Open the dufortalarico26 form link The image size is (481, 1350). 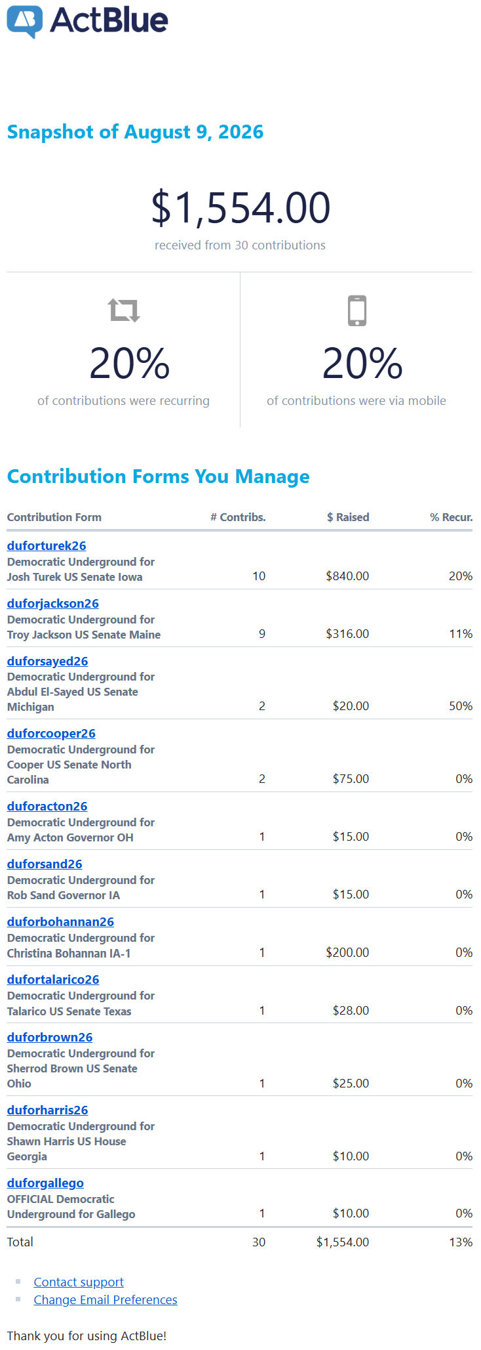point(53,980)
